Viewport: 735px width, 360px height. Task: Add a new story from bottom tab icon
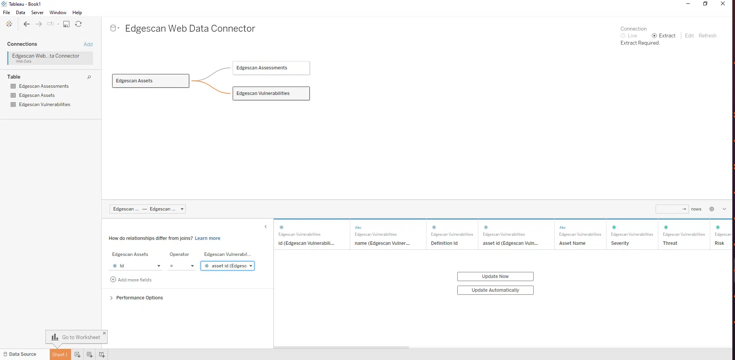(102, 355)
